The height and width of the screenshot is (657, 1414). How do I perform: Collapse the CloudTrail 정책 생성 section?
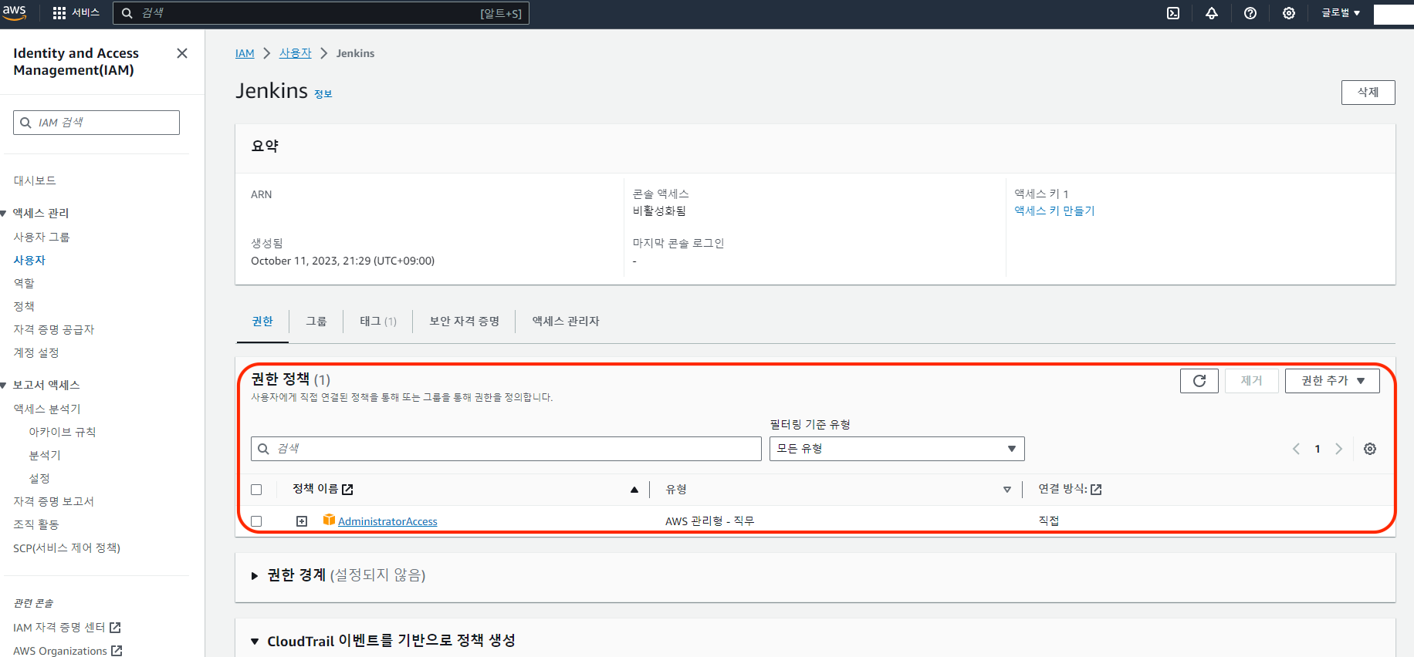coord(255,642)
